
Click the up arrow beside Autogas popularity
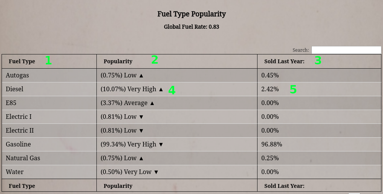click(141, 76)
